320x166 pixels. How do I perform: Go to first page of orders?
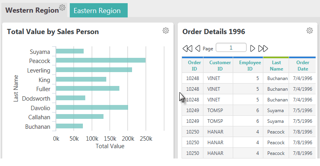187,49
